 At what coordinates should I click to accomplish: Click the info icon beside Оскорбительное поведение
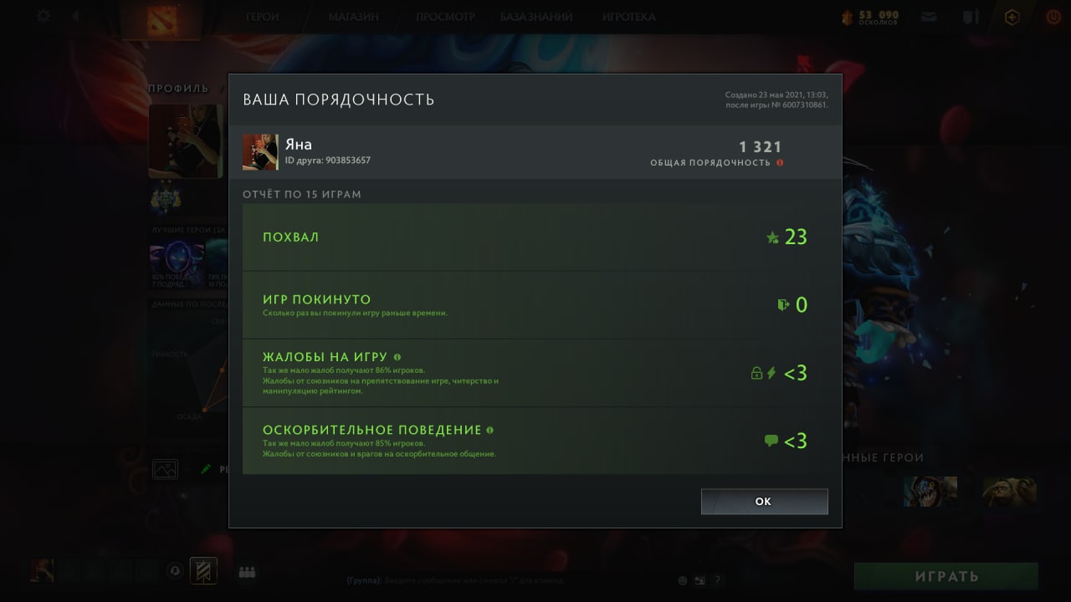(489, 430)
